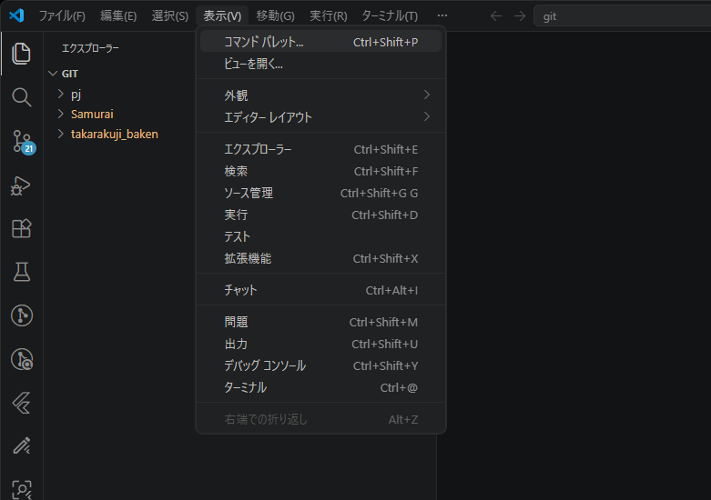Open the Explorer icon in activity bar

tap(21, 54)
